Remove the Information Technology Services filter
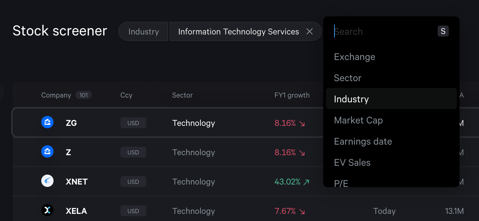 point(310,32)
